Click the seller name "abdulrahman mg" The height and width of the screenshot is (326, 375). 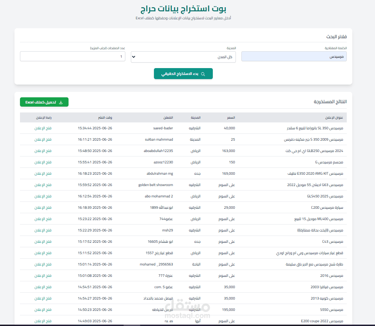[x=160, y=174]
